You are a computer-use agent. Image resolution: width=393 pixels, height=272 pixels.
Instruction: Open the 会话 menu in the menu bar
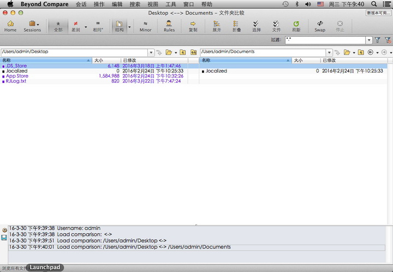click(81, 4)
